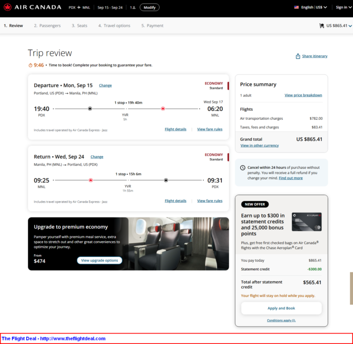The height and width of the screenshot is (344, 353).
Task: Click the $474 upgrade price
Action: point(40,261)
